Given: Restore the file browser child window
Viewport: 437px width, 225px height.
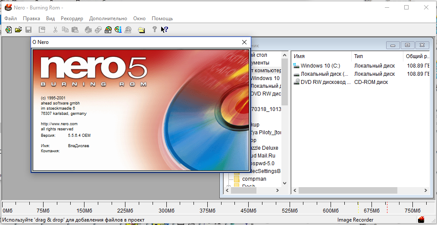Looking at the screenshot, I should click(x=407, y=45).
